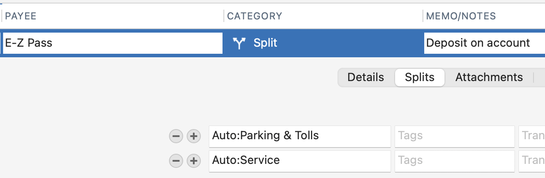This screenshot has height=178, width=545.
Task: Click the Tran field in the Auto:Service row
Action: [x=532, y=161]
